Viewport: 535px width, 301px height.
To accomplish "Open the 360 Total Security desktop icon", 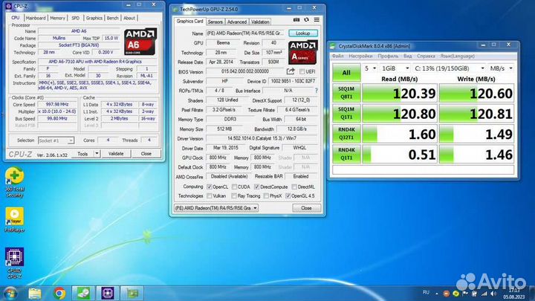I will tap(14, 183).
